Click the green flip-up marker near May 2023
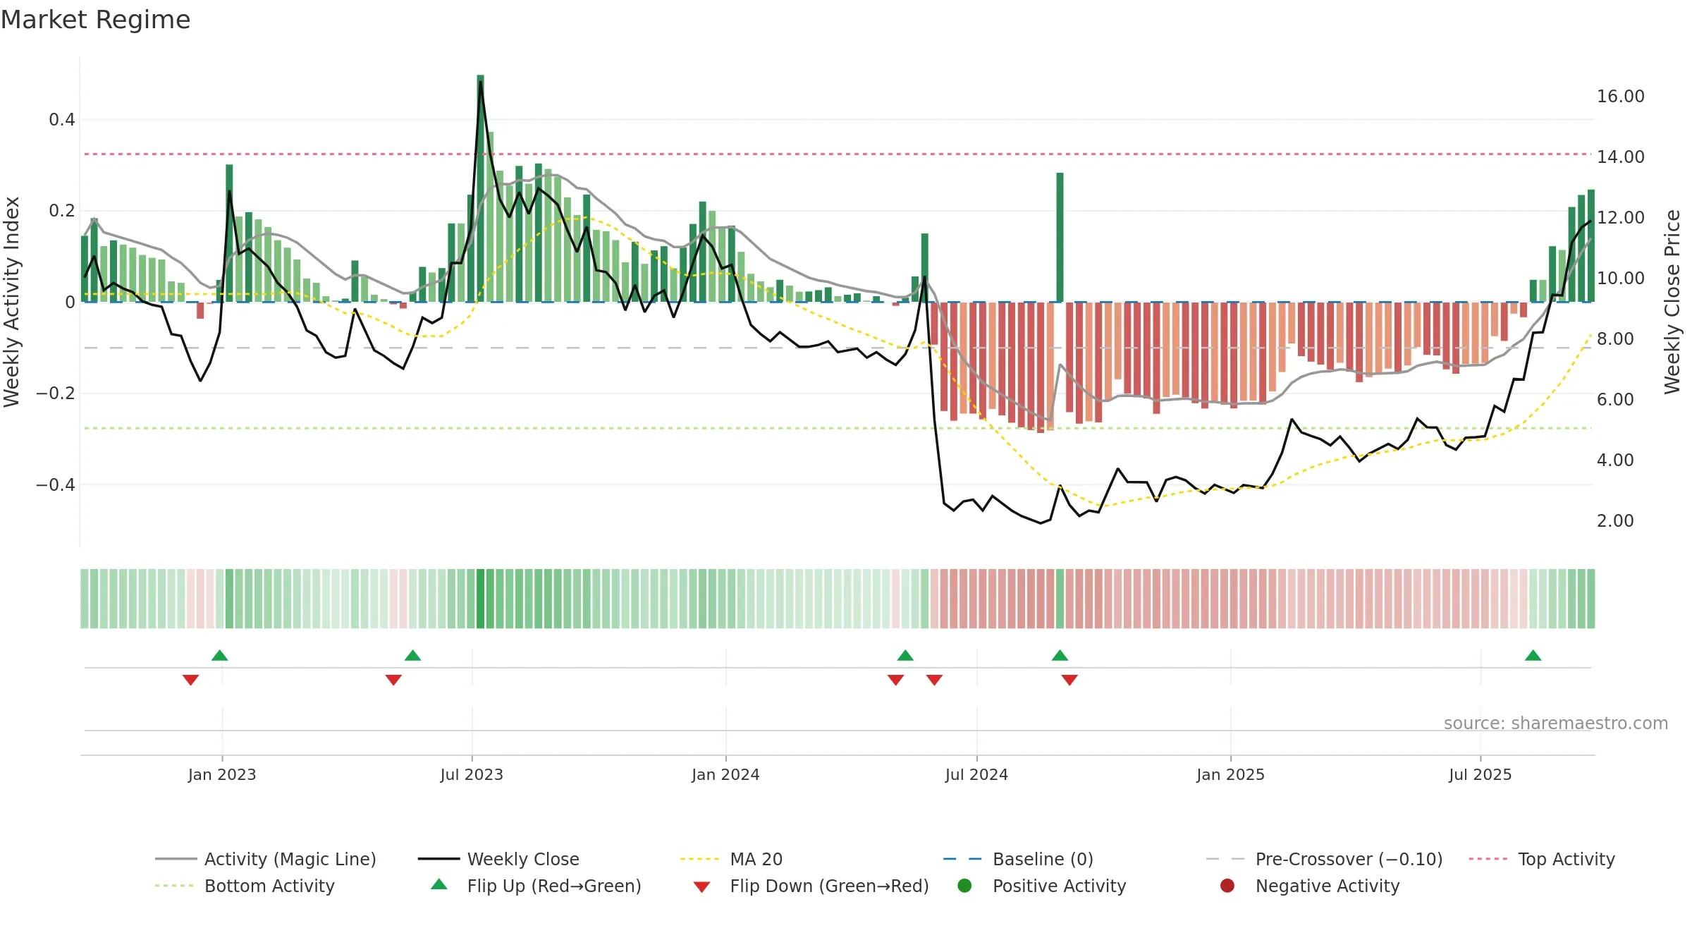Screen dimensions: 1692x952 413,655
